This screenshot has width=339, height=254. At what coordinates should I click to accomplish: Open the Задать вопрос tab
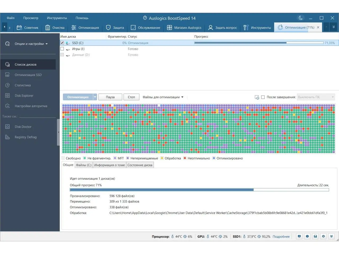tap(222, 28)
